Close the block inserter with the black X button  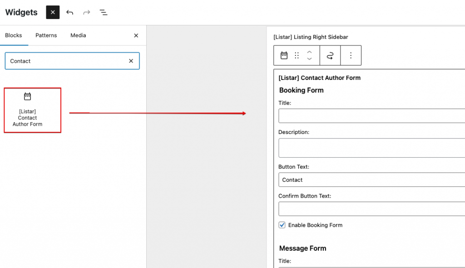coord(53,12)
